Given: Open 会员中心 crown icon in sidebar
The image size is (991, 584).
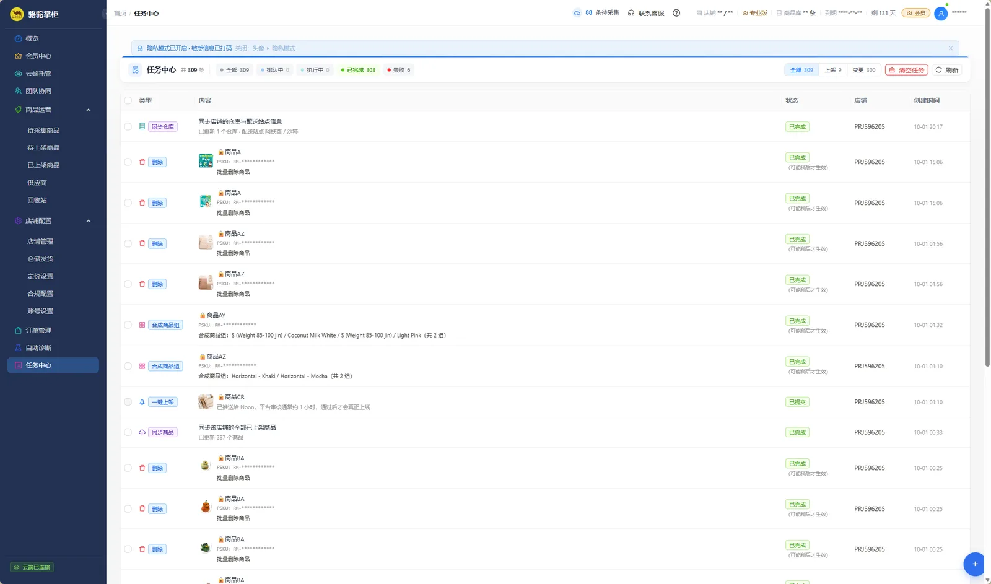Looking at the screenshot, I should click(18, 56).
